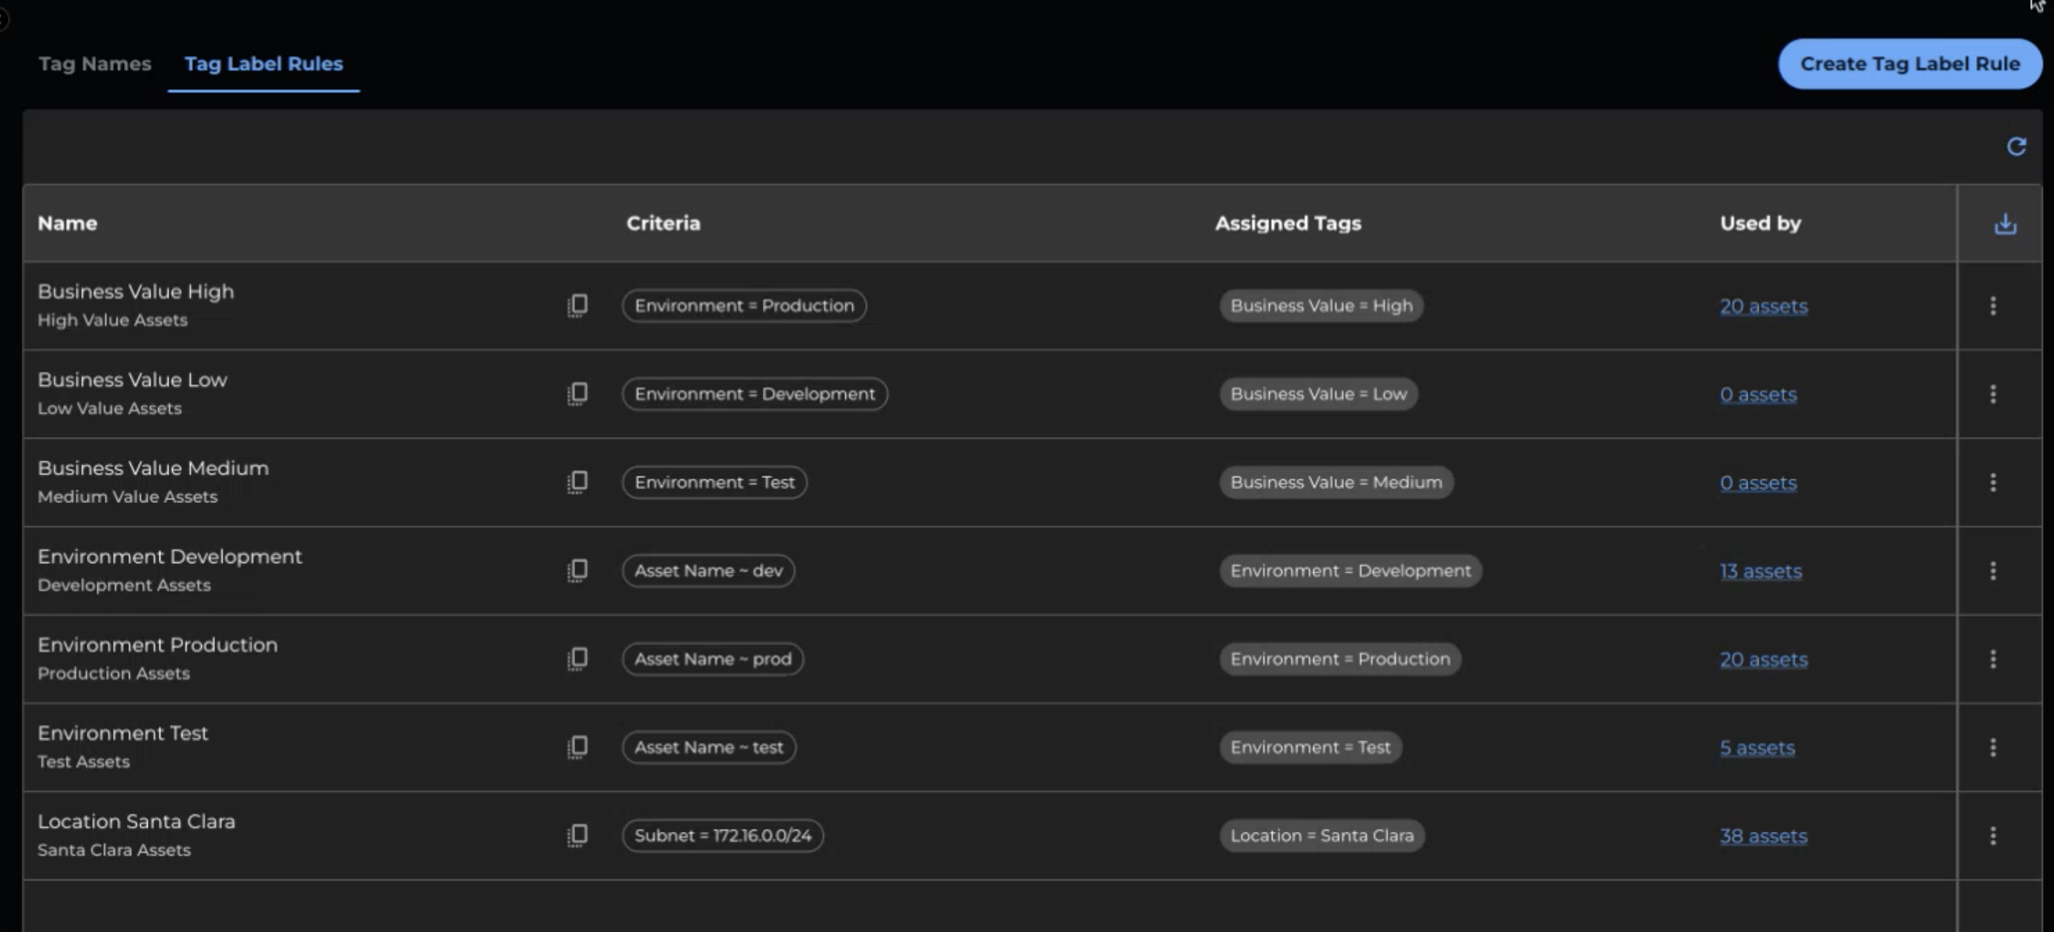Screen dimensions: 2054x932
Task: Click the 5 assets link
Action: coord(1756,748)
